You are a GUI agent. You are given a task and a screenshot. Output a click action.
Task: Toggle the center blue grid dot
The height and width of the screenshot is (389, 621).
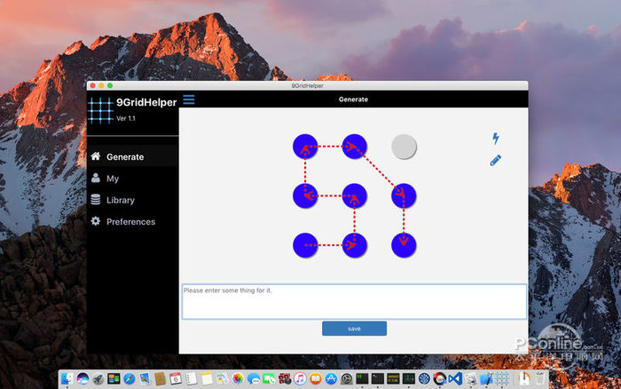tap(355, 195)
